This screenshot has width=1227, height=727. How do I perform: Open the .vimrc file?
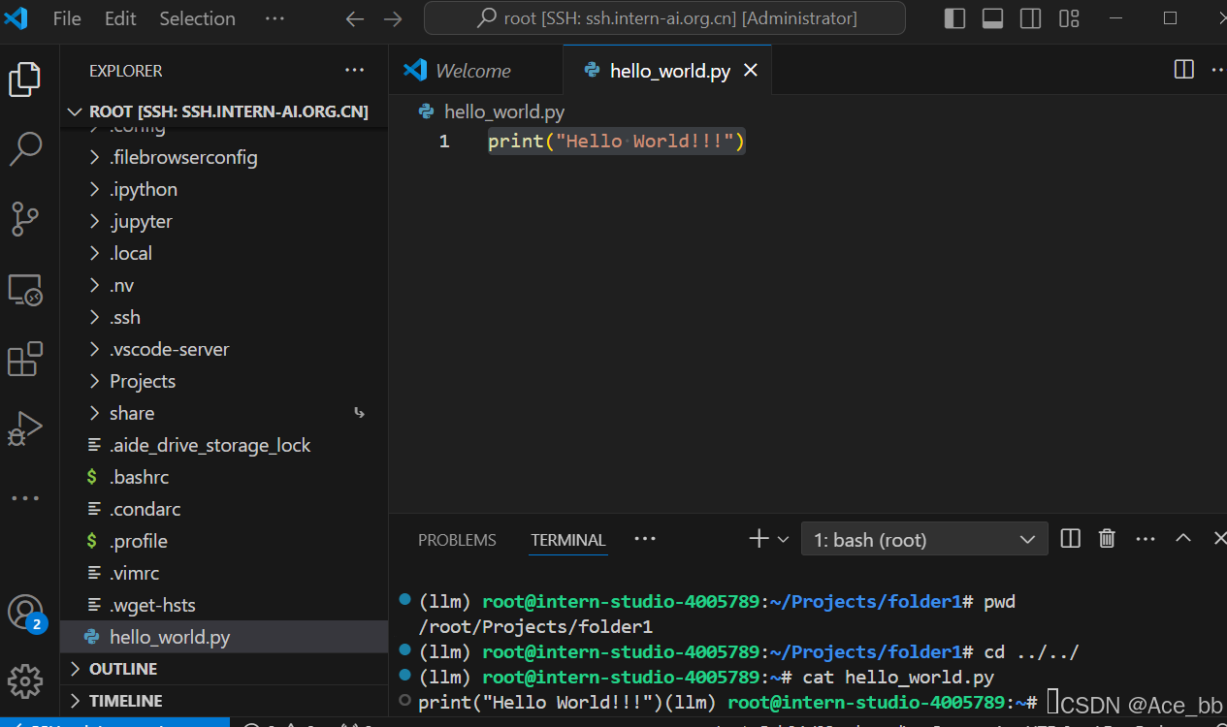coord(224,573)
